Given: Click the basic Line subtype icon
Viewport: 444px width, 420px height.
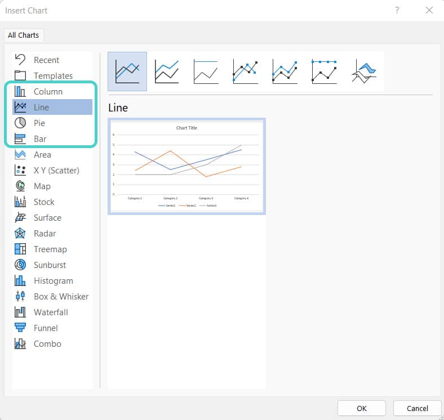Looking at the screenshot, I should (x=127, y=72).
